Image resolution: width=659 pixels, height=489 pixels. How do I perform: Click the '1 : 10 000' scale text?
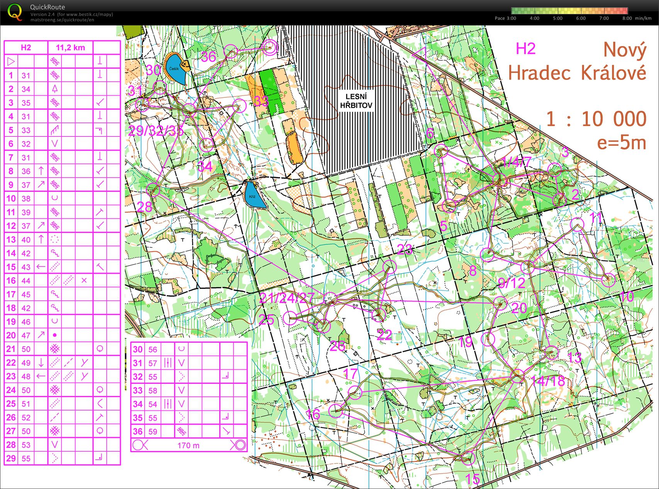[596, 119]
